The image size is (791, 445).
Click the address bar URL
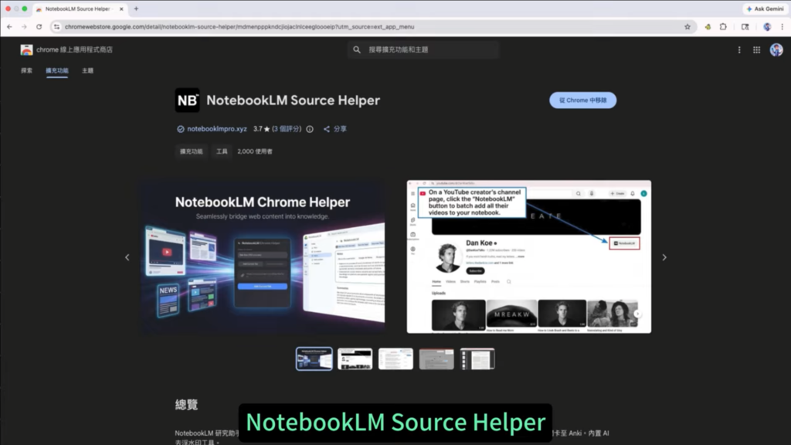[239, 27]
